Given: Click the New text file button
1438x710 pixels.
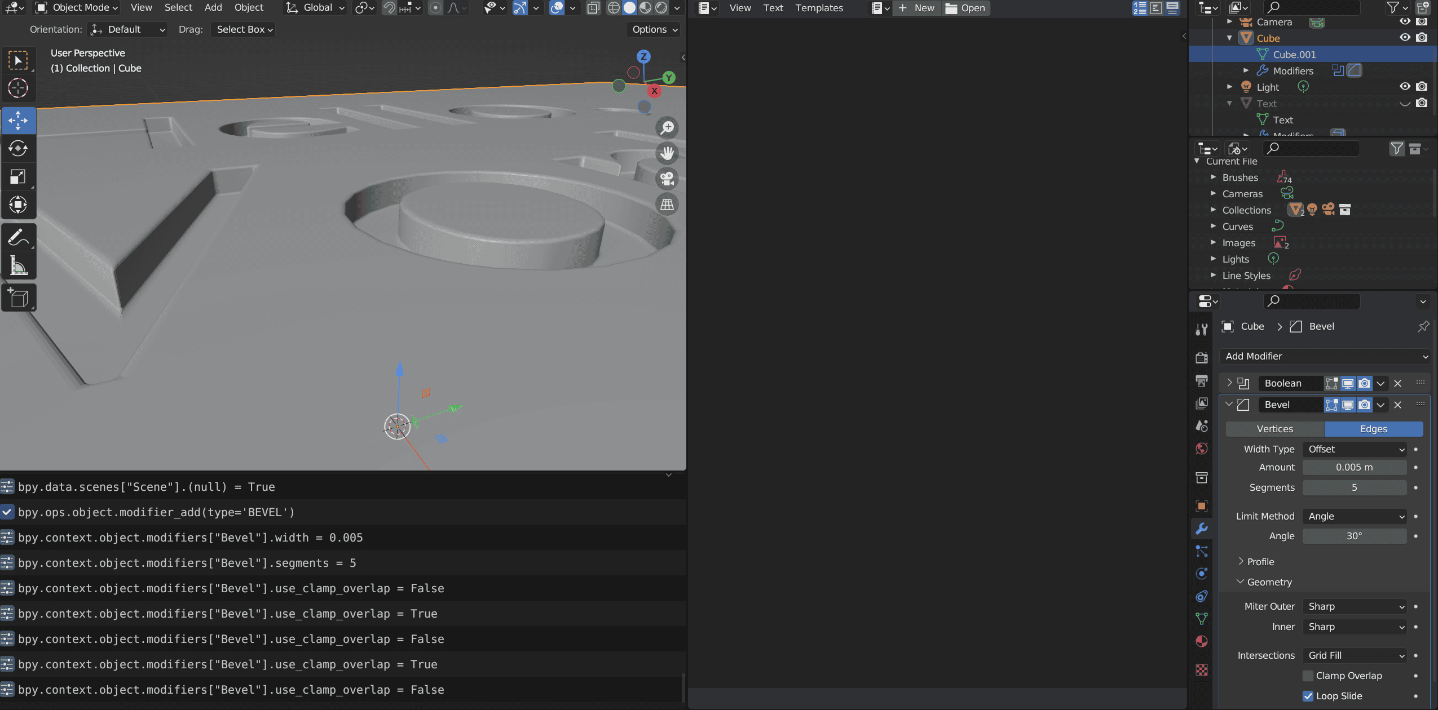Looking at the screenshot, I should coord(918,8).
